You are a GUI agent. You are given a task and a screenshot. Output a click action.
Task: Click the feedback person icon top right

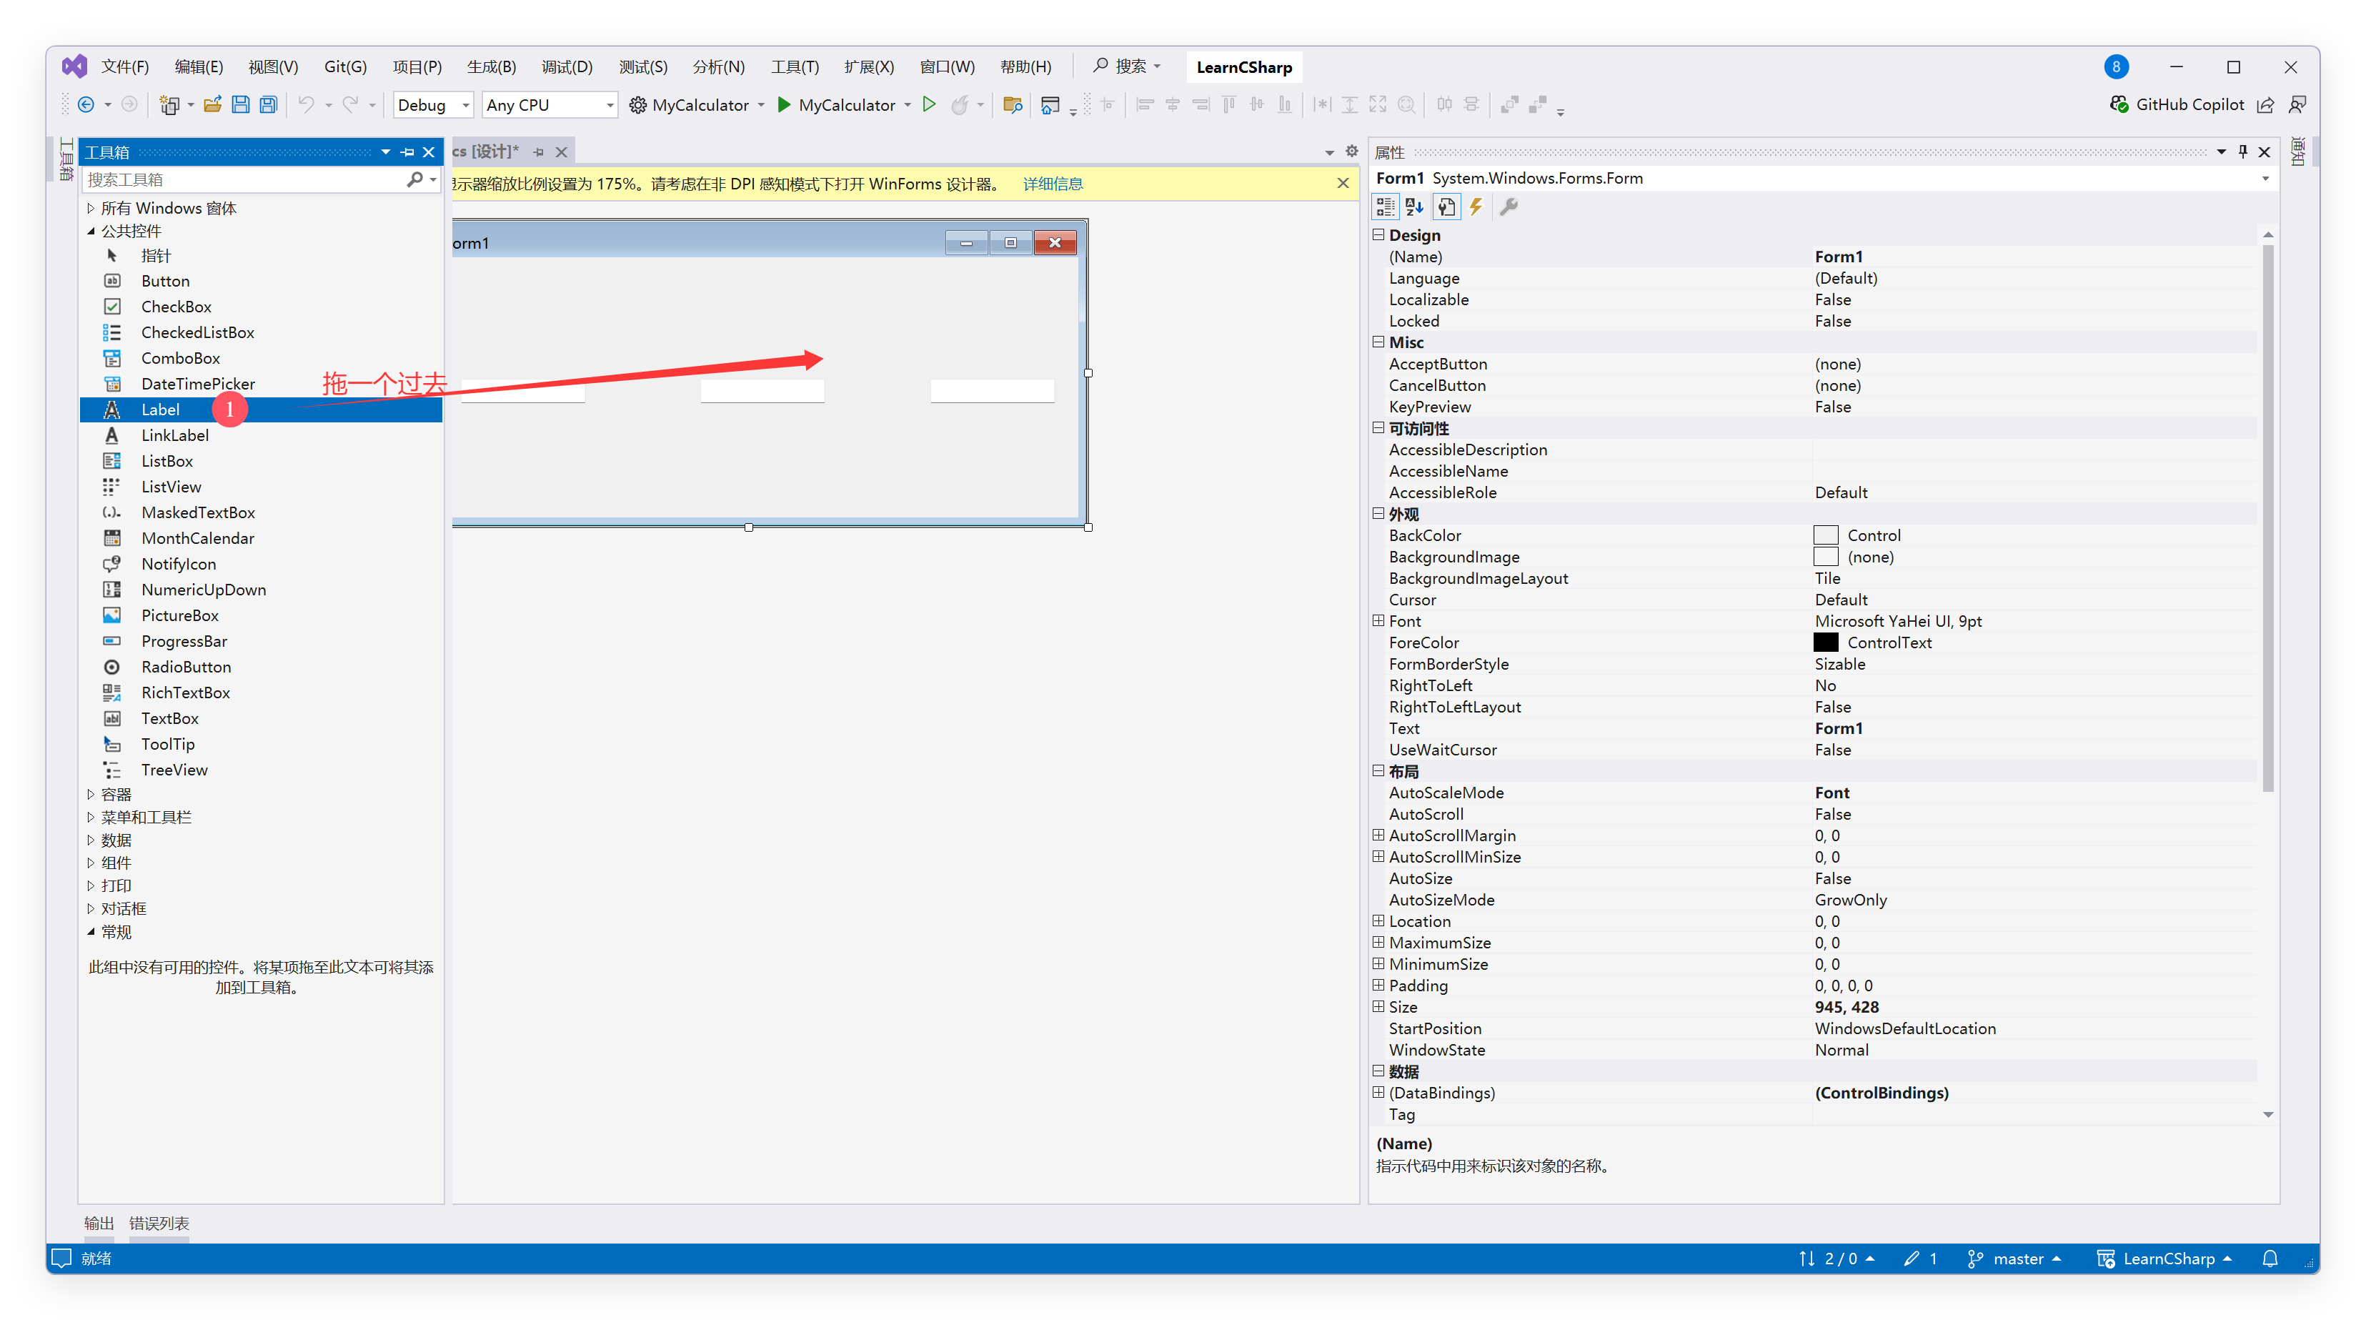click(x=2296, y=105)
